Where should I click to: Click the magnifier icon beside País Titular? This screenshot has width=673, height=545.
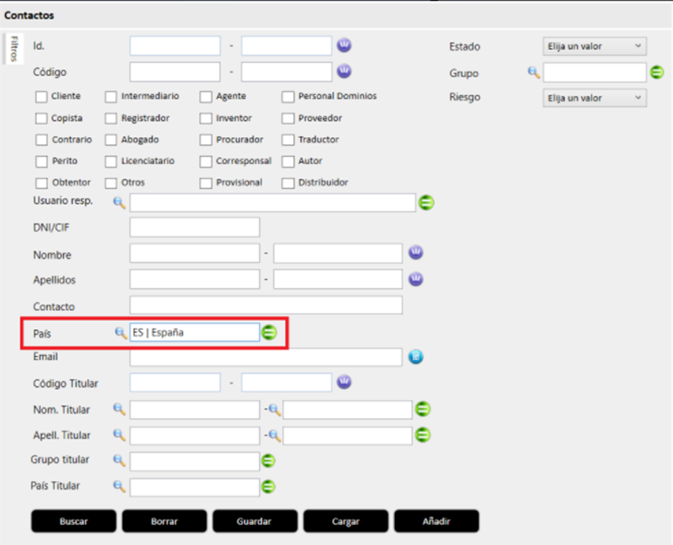(119, 487)
